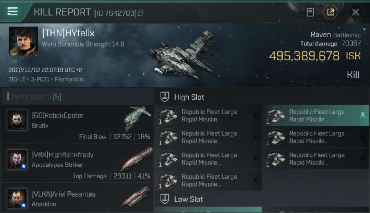Open HighRankfredy's character portrait
This screenshot has width=370, height=213.
(x=17, y=159)
